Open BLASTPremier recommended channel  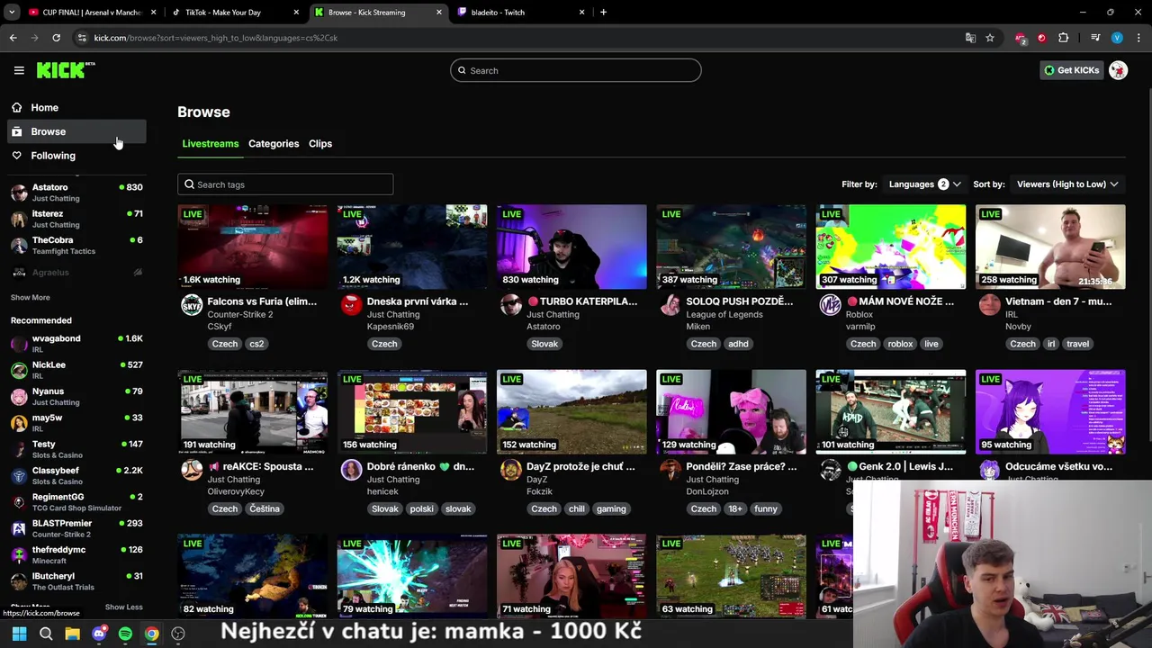[76, 527]
